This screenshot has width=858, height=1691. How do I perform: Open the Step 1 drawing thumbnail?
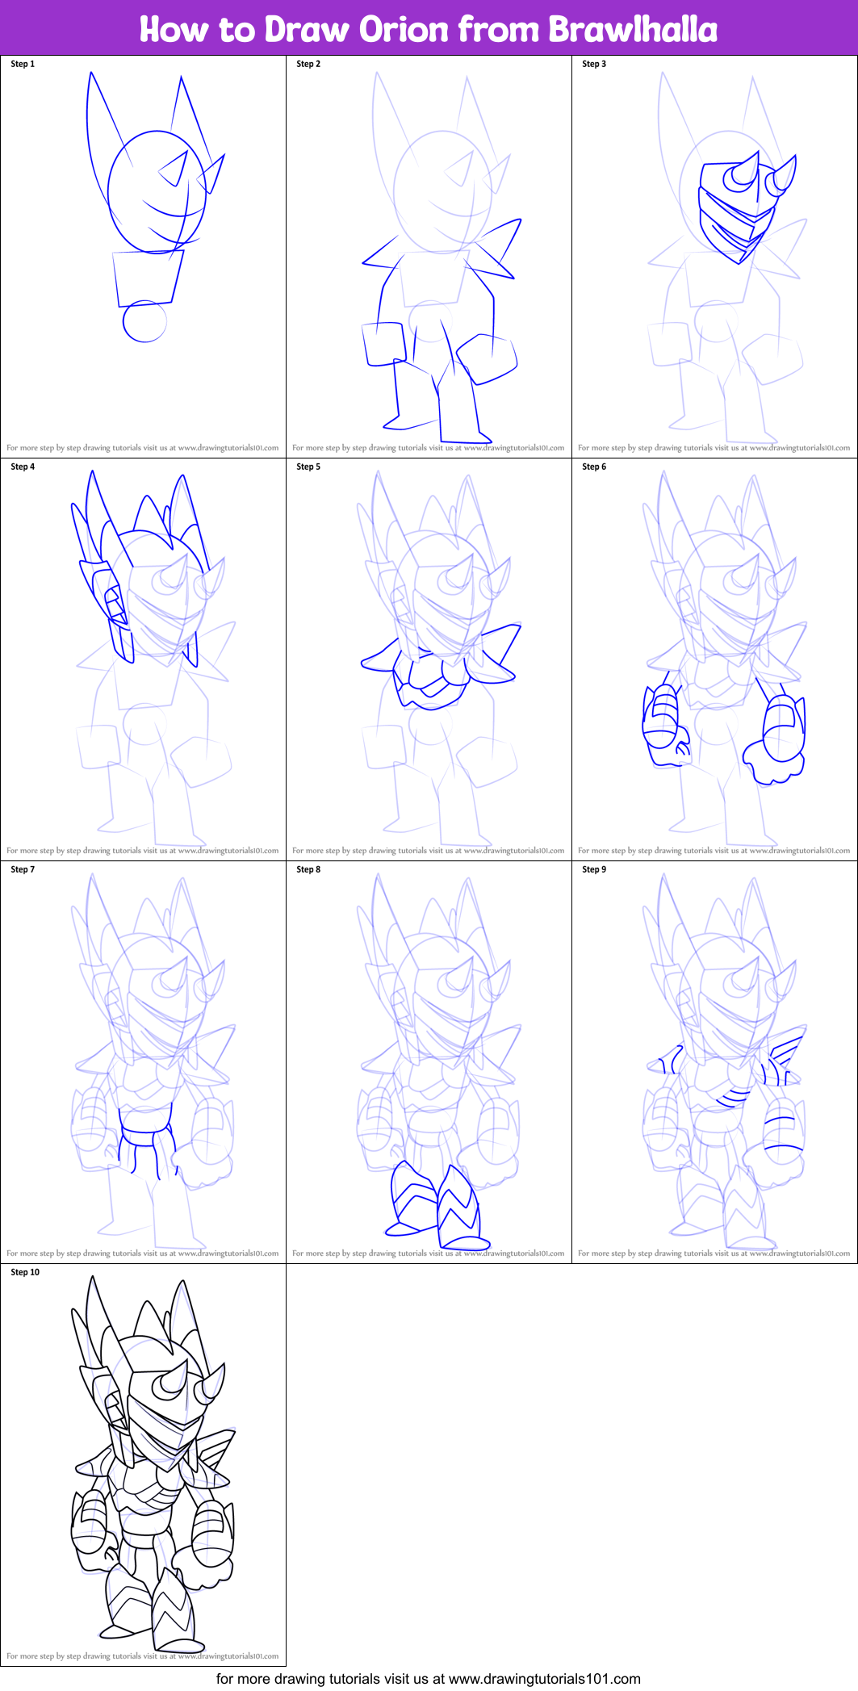pyautogui.click(x=143, y=257)
